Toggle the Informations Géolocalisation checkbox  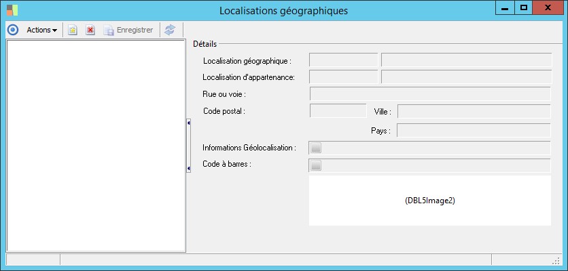316,148
